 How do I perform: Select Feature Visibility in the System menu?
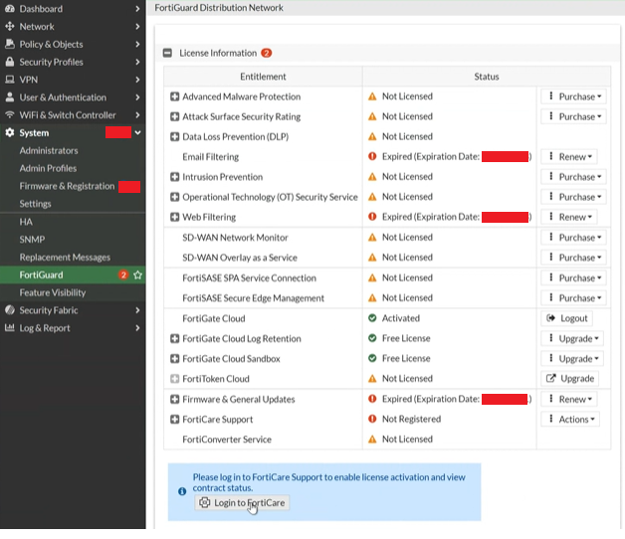(53, 292)
